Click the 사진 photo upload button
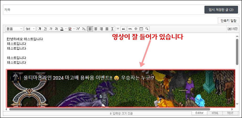 click(233, 29)
